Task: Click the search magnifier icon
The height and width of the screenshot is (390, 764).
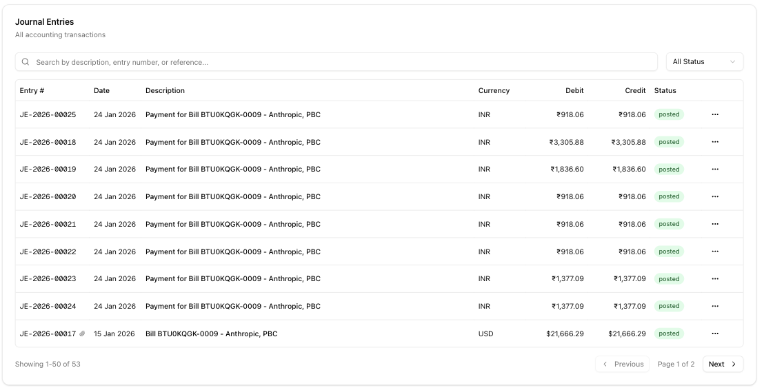Action: coord(26,62)
